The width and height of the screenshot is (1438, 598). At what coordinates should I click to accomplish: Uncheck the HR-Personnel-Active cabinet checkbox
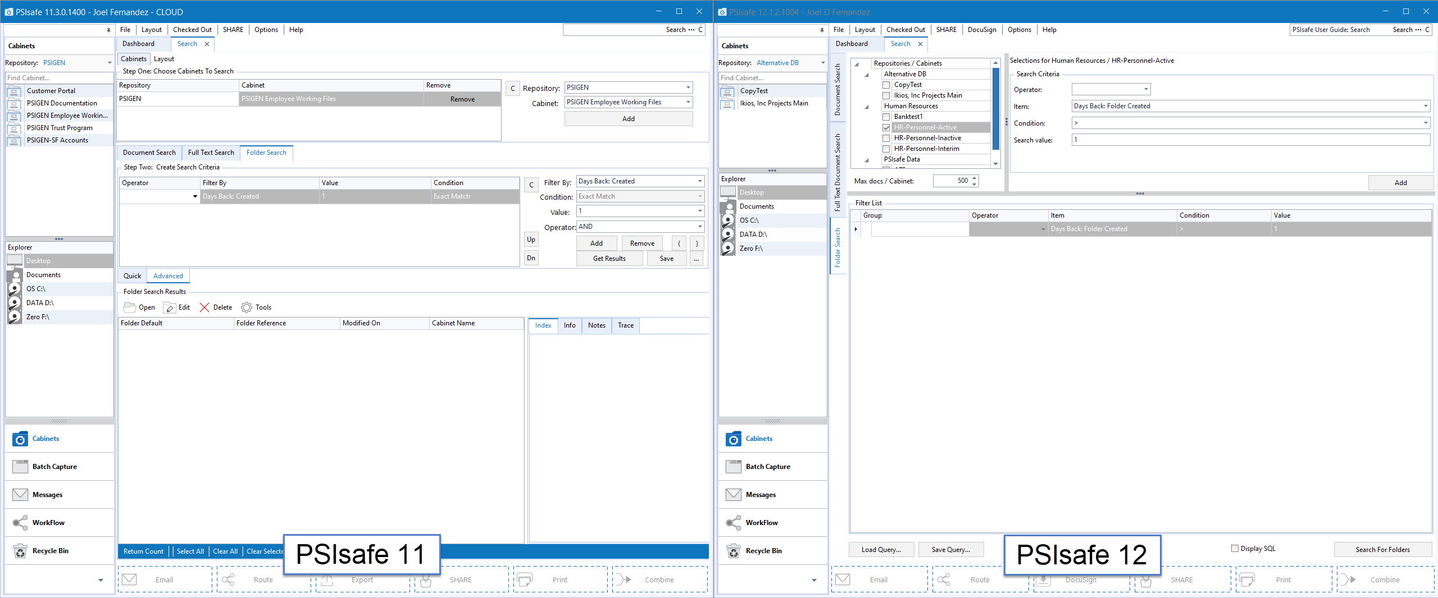[886, 127]
